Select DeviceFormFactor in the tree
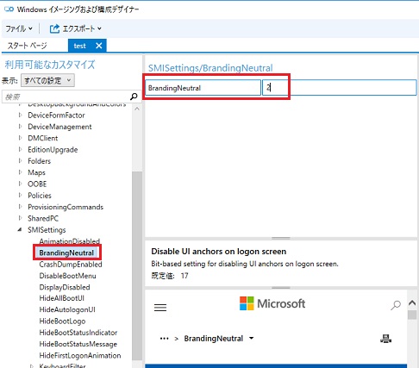419x368 pixels. point(56,115)
